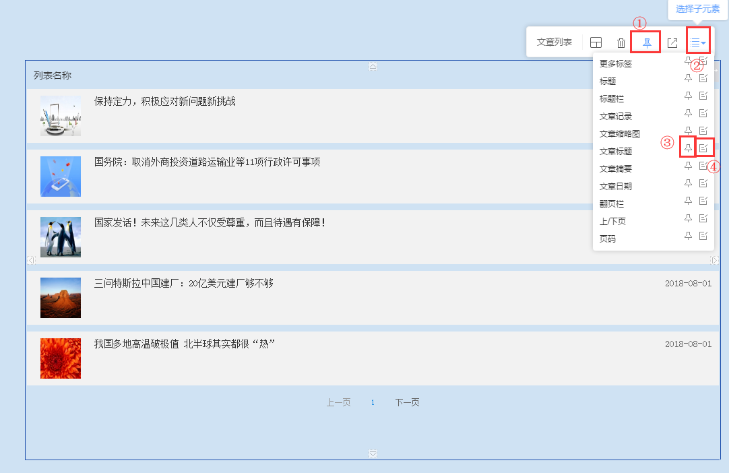This screenshot has width=729, height=473.
Task: Click the edit icon beside 文章摘要
Action: point(703,166)
